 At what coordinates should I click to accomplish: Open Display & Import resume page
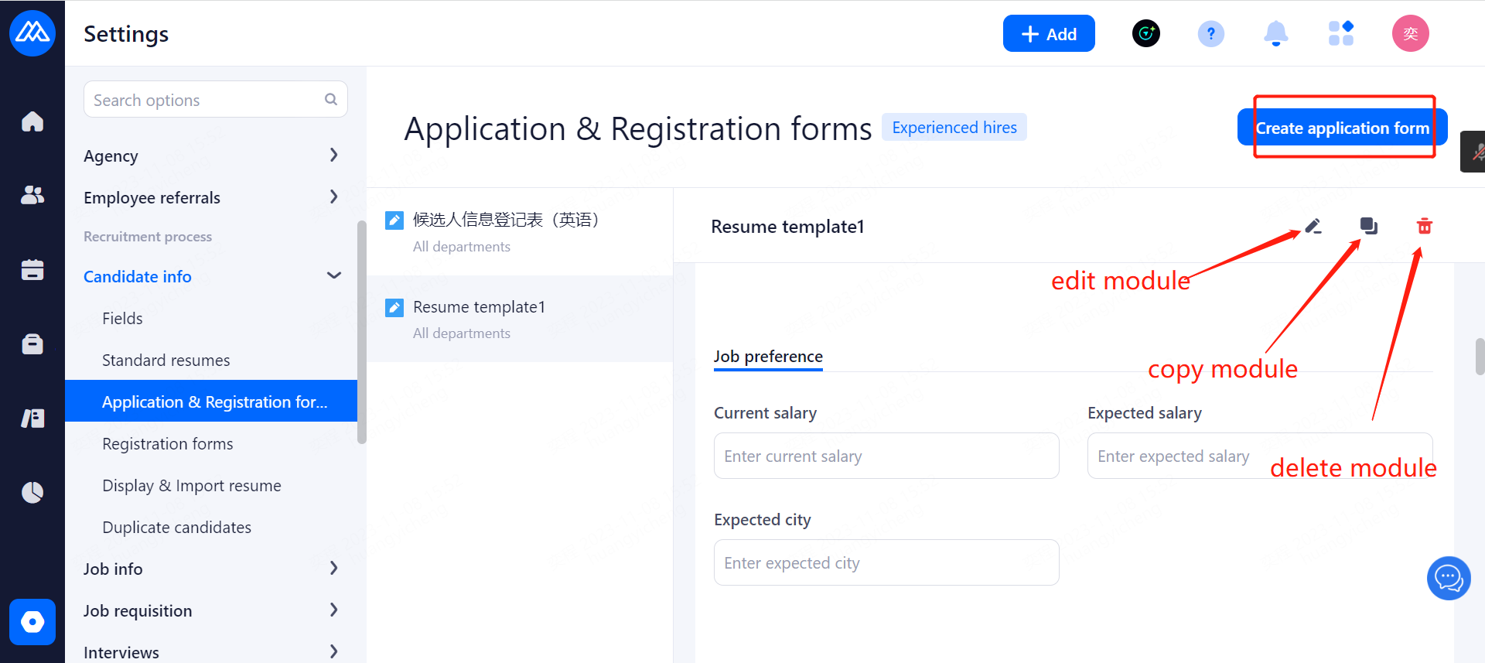click(x=191, y=486)
